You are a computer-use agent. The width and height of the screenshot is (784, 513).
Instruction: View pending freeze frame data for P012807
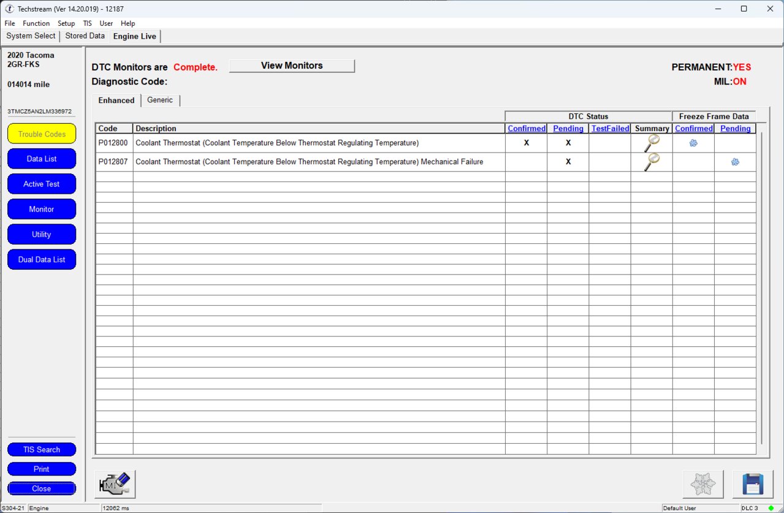(x=735, y=162)
